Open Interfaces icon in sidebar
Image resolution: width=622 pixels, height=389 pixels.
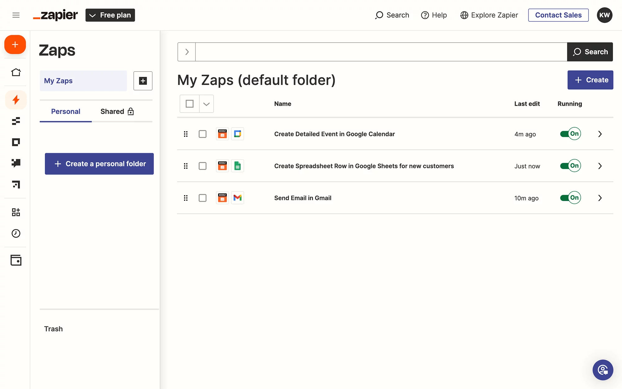16,142
